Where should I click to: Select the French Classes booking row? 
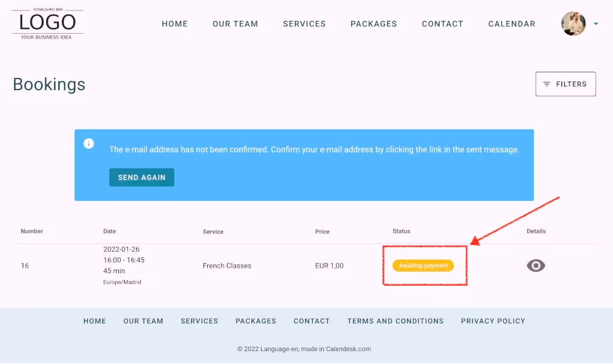pyautogui.click(x=227, y=265)
